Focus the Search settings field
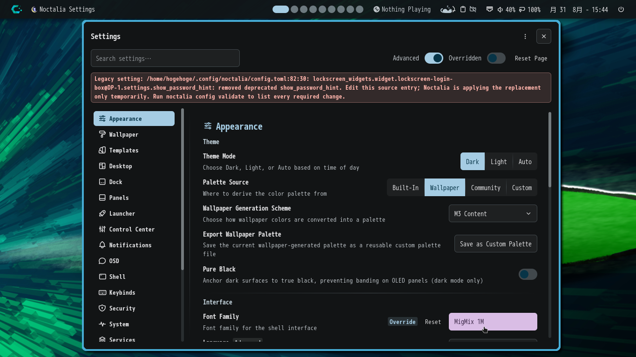This screenshot has height=357, width=636. [x=165, y=58]
